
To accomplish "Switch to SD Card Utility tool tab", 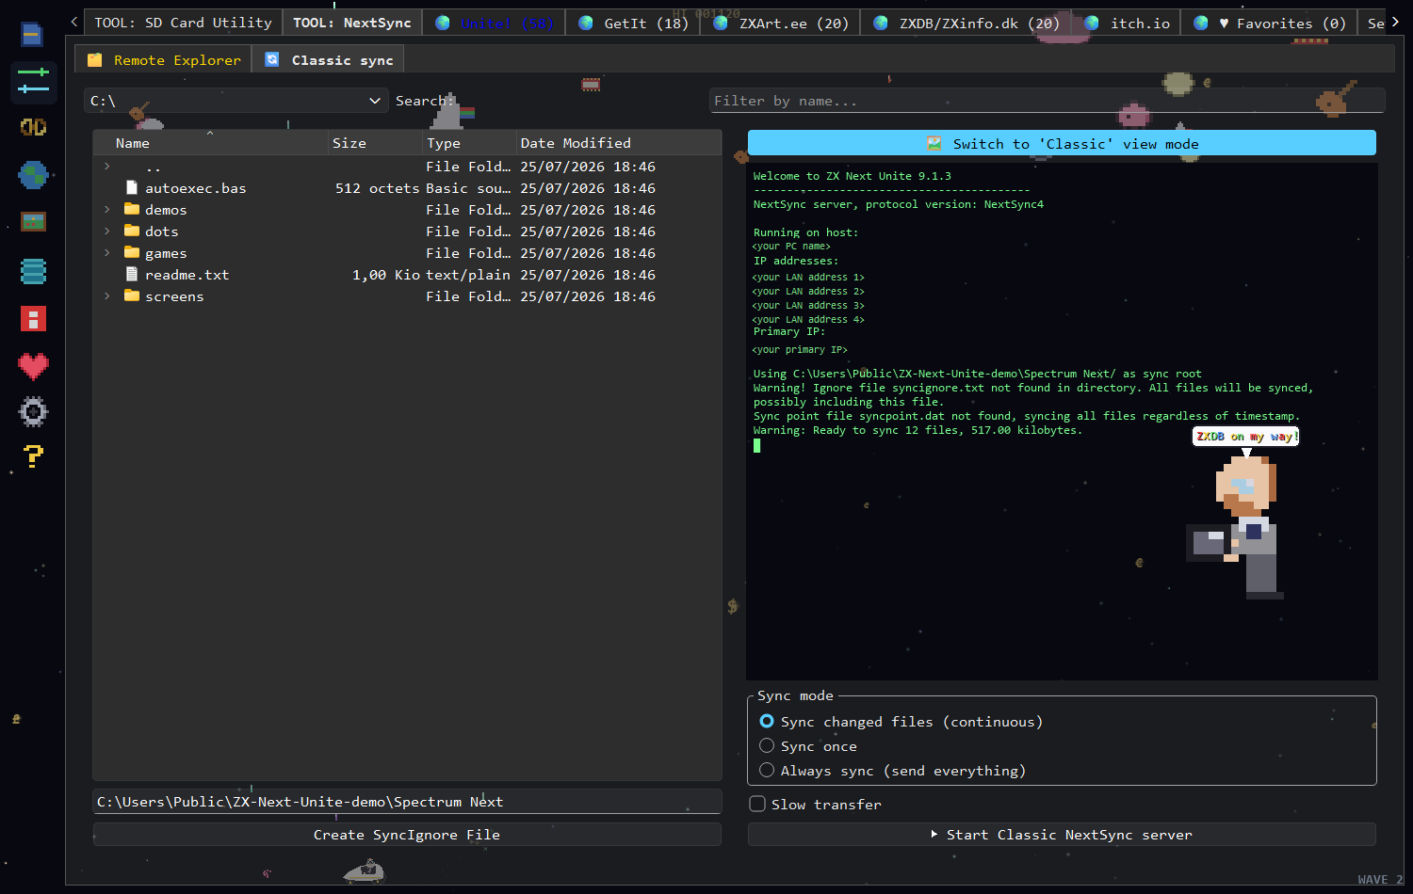I will [x=183, y=23].
